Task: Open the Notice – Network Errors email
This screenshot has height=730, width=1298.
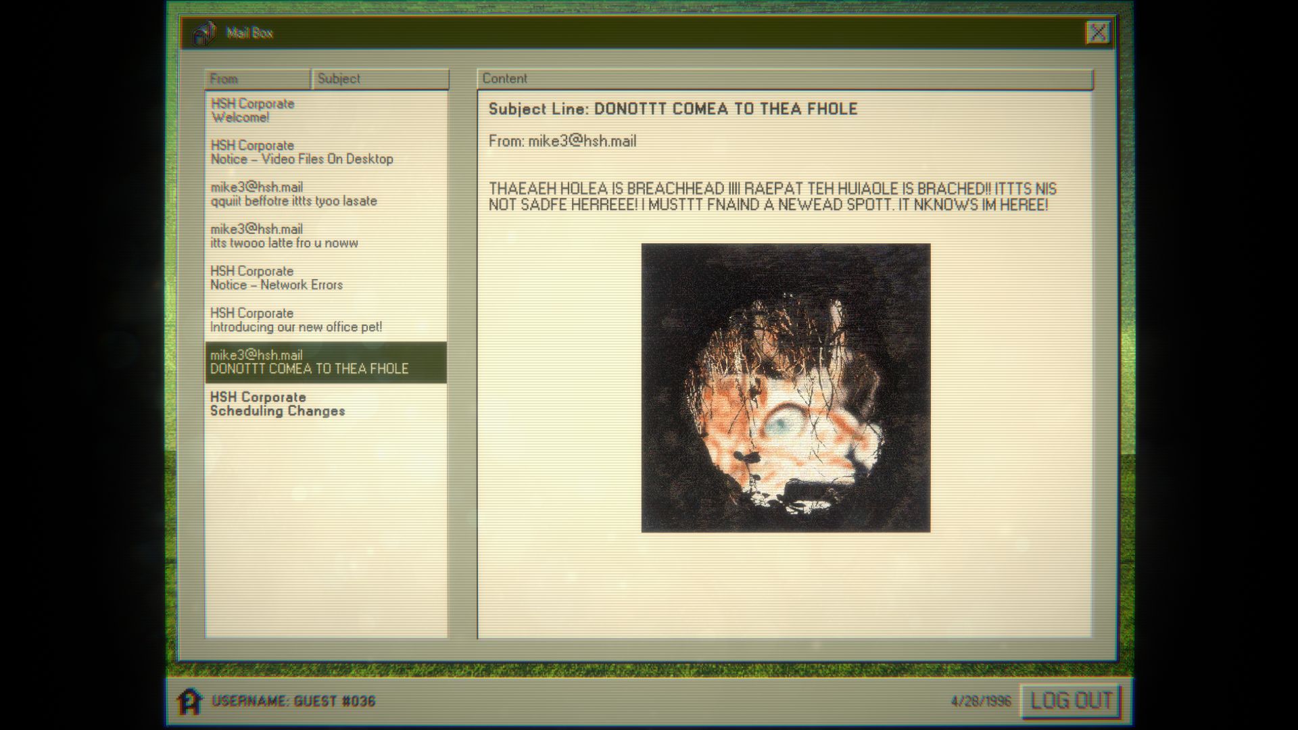Action: [326, 278]
